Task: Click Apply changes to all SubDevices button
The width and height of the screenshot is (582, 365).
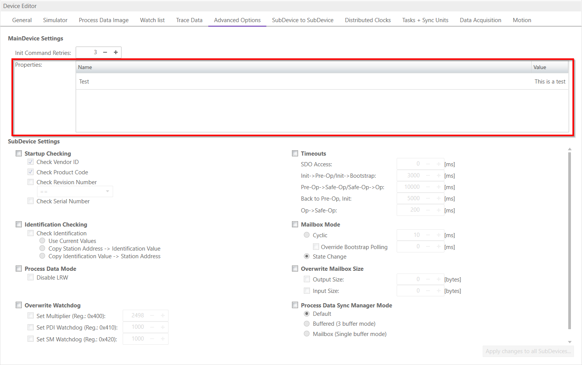Action: pos(528,351)
